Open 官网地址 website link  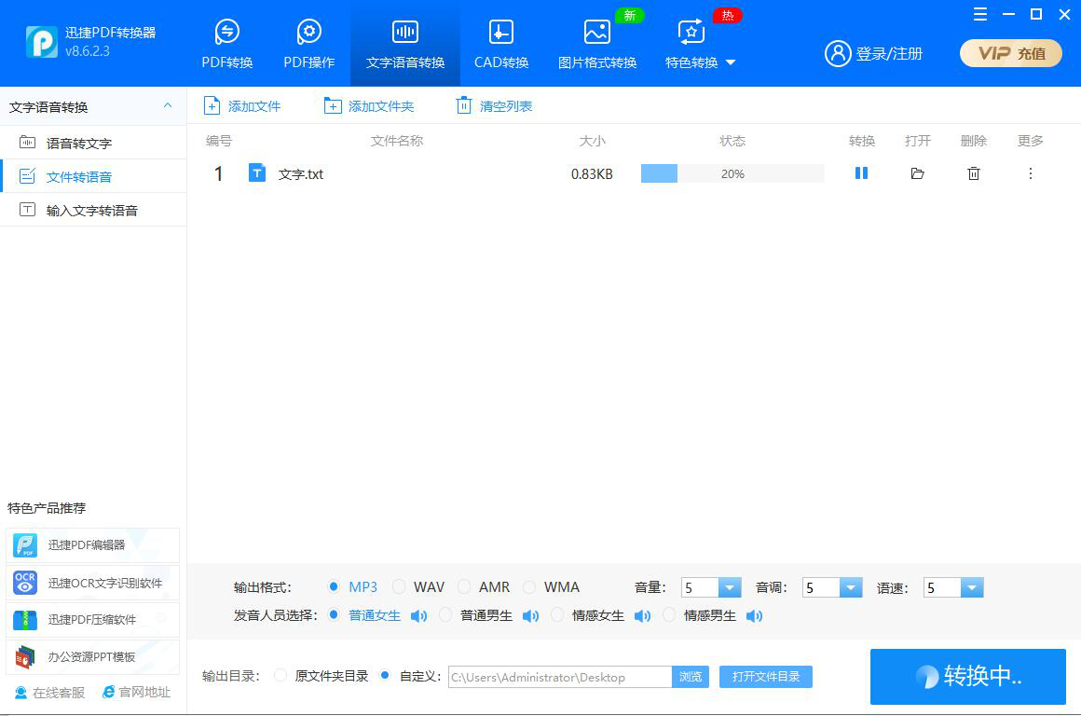[136, 692]
